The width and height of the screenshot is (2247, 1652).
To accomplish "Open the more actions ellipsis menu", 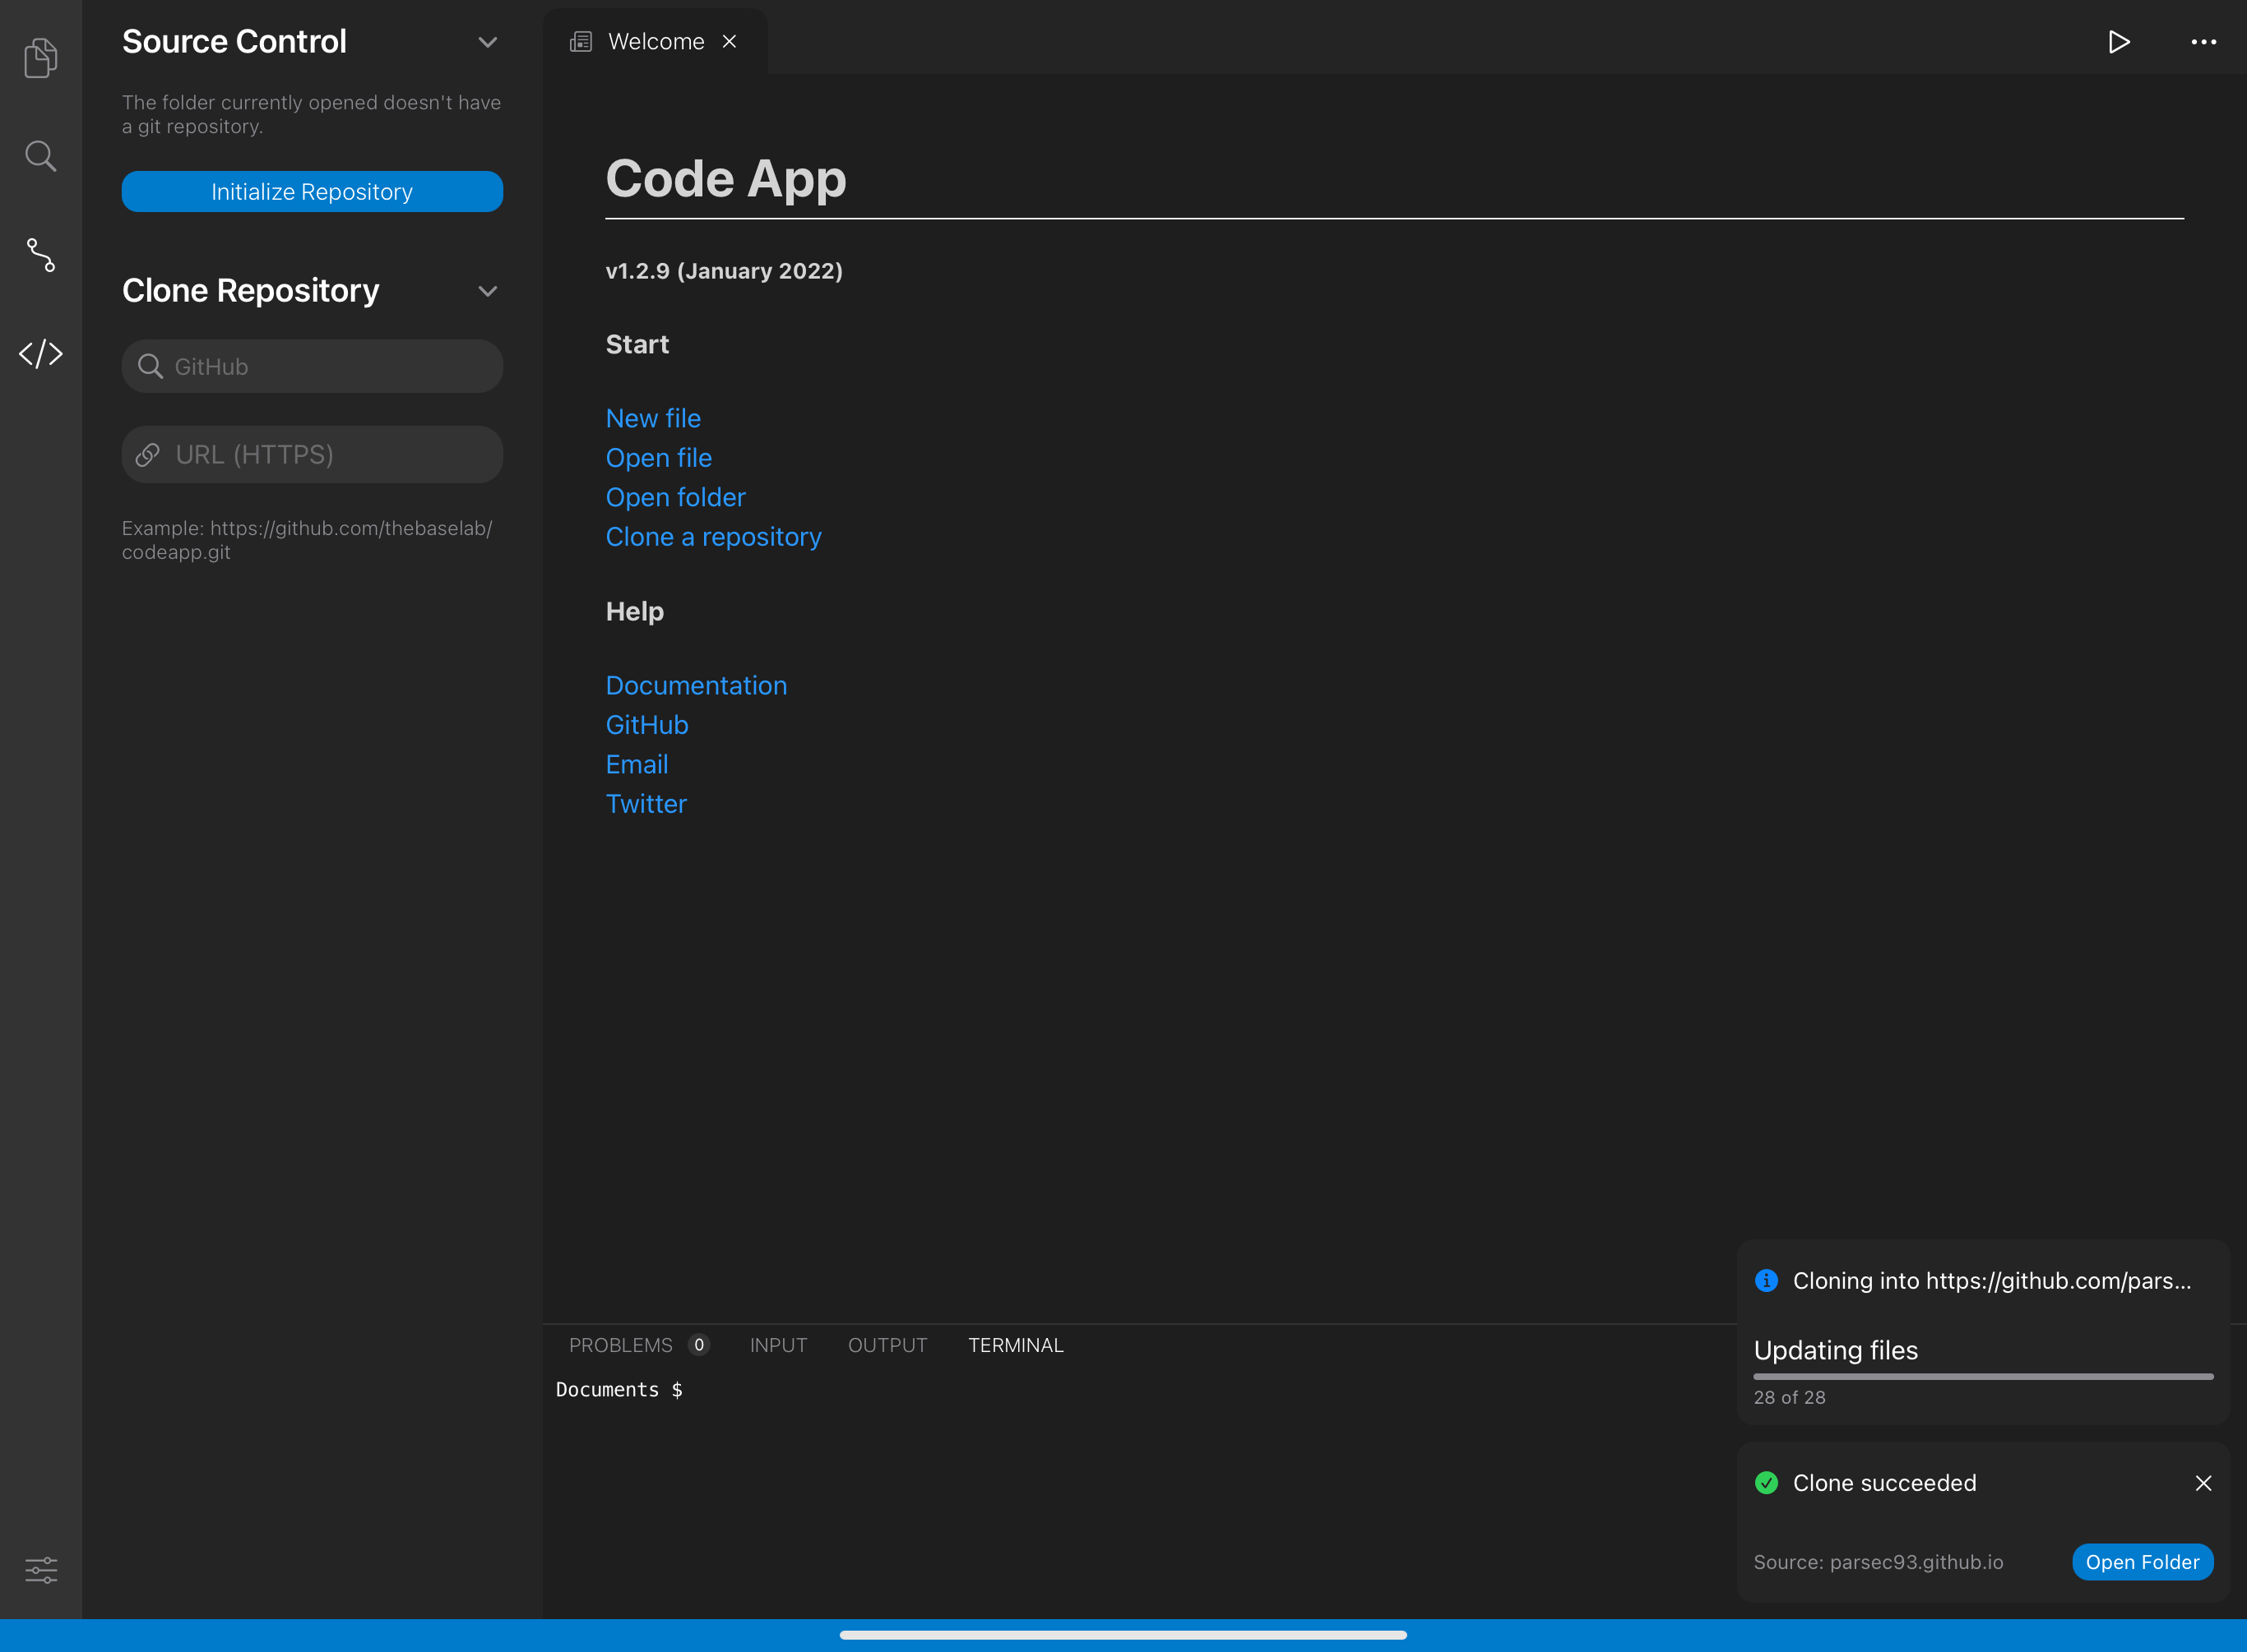I will (2204, 41).
